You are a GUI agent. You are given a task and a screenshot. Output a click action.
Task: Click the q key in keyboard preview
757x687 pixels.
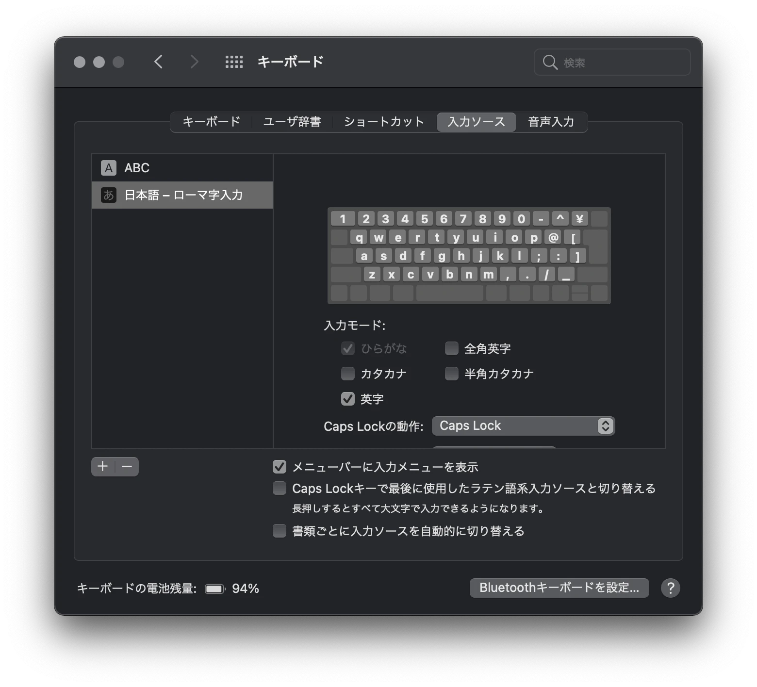[359, 237]
